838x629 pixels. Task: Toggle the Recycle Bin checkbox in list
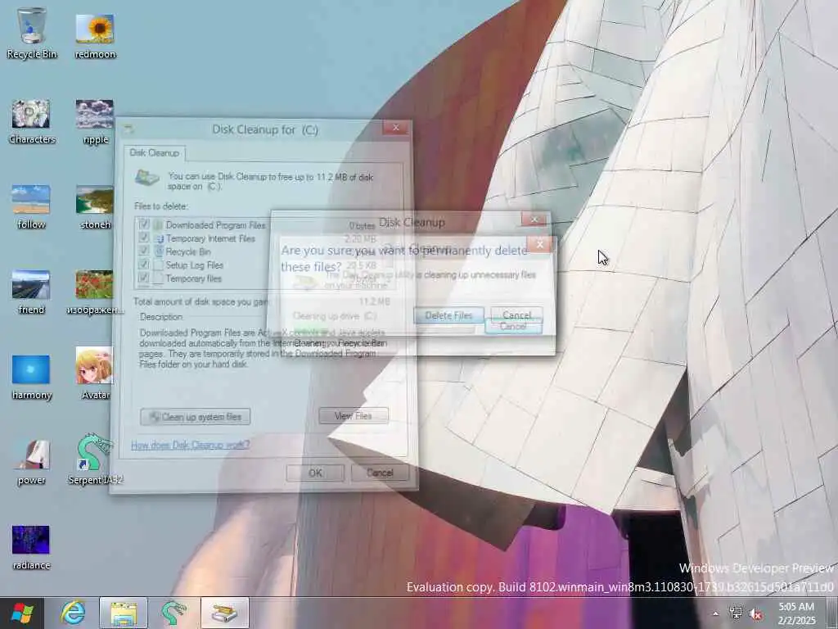coord(144,251)
